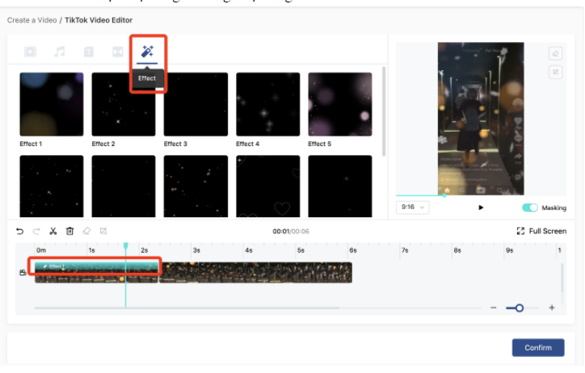Click the crop icon beside video preview
The width and height of the screenshot is (585, 373).
click(556, 72)
